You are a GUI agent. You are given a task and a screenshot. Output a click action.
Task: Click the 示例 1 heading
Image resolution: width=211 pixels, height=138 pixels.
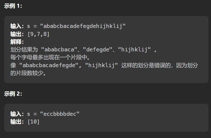(13, 6)
